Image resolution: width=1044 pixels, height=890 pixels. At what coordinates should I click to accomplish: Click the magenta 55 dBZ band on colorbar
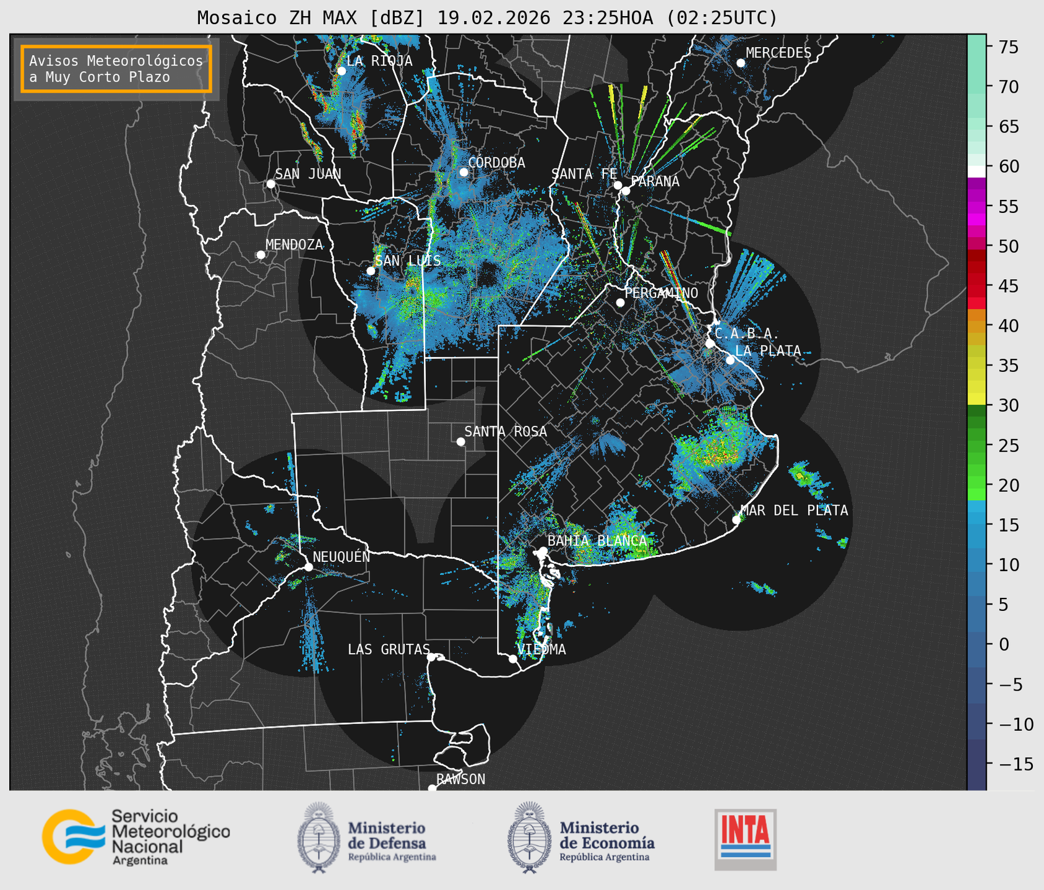pos(977,208)
